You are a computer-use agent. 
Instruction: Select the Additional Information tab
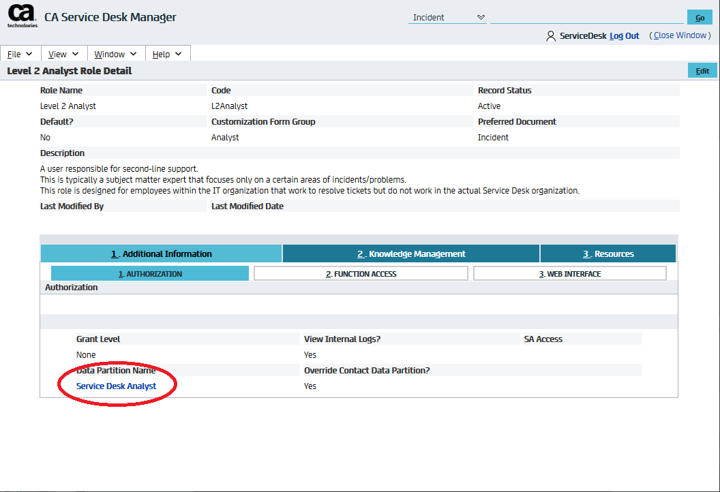click(162, 254)
